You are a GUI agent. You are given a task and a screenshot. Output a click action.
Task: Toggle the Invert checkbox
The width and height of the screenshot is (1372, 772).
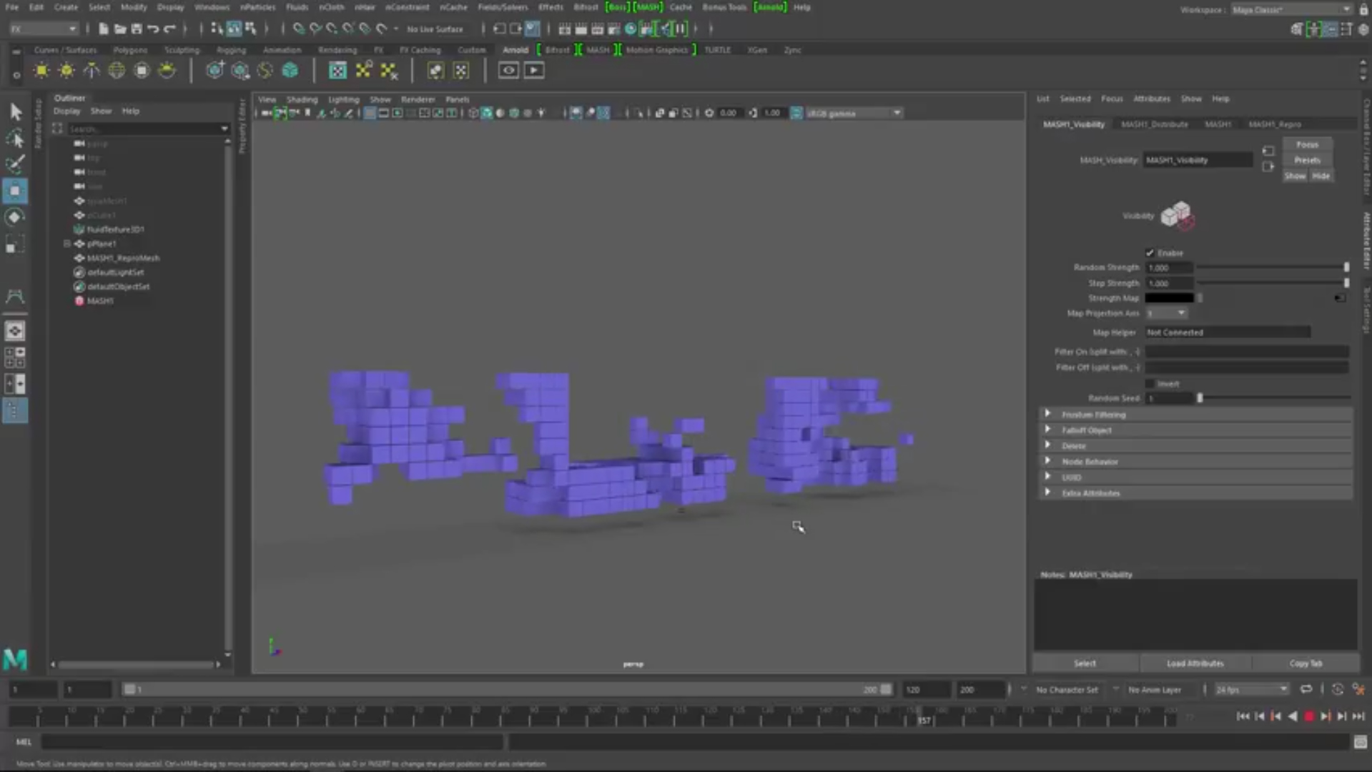tap(1150, 384)
